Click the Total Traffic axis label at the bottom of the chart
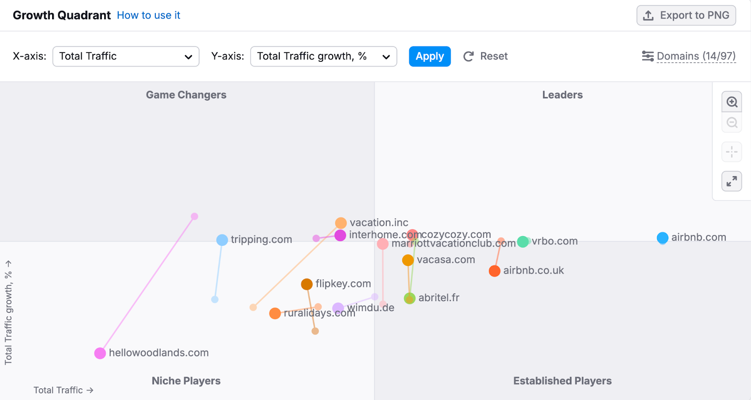Screen dimensions: 751x400 [x=63, y=390]
